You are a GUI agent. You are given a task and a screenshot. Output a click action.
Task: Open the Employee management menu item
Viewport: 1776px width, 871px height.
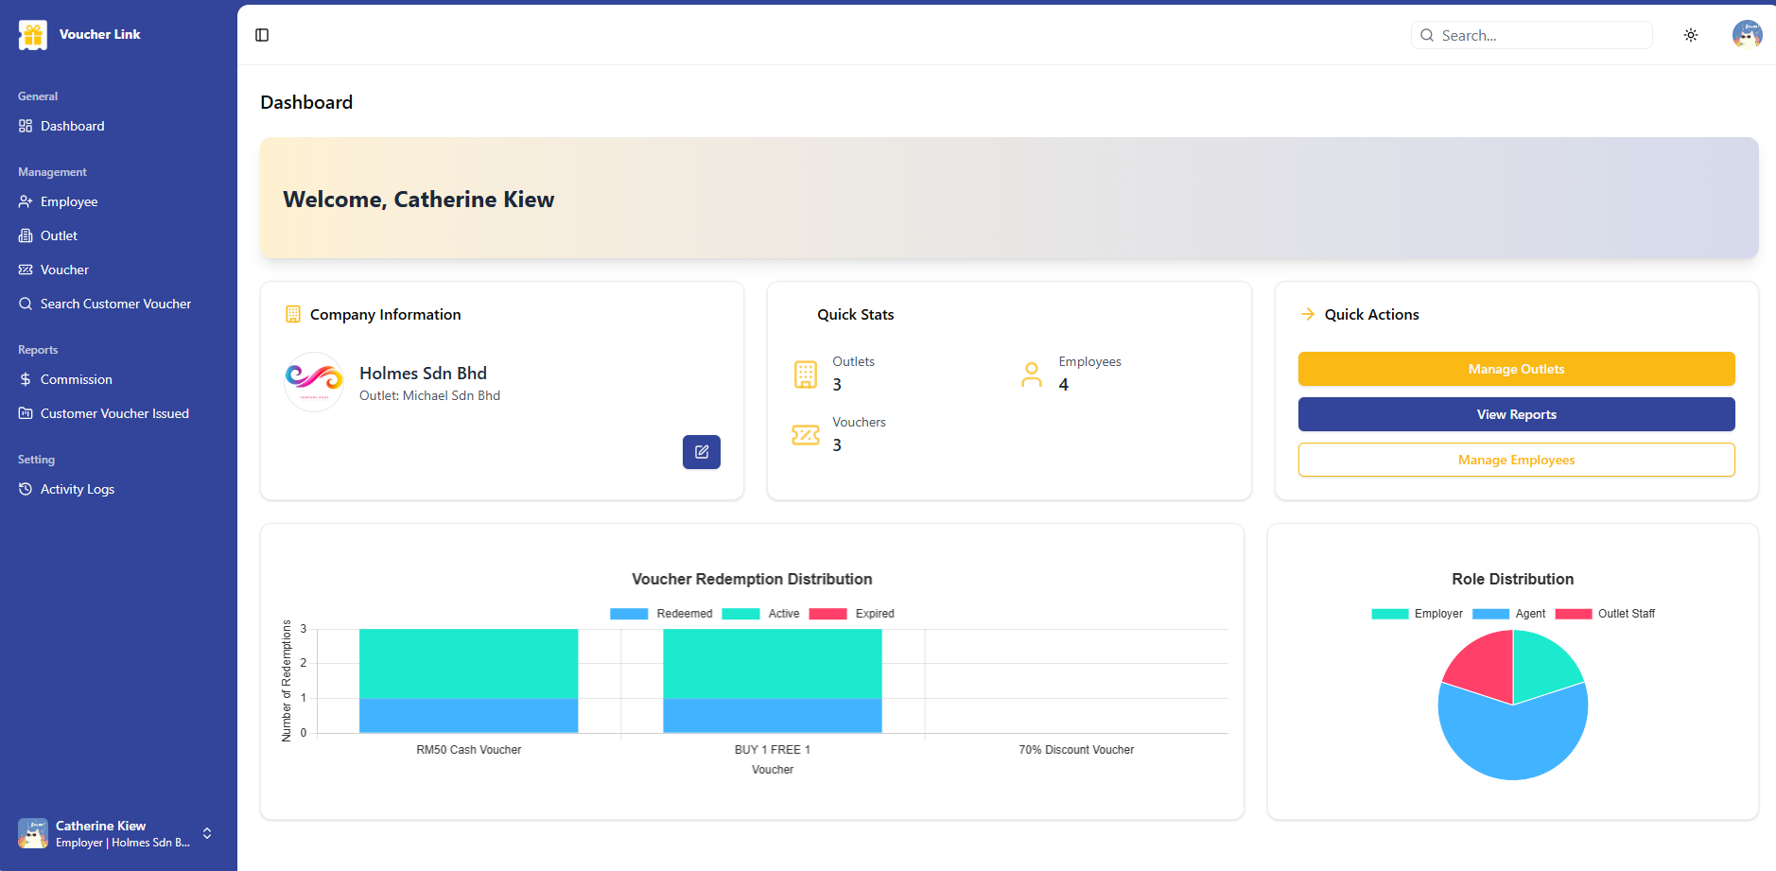69,201
